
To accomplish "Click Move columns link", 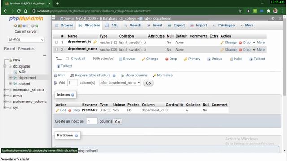I will (134, 76).
